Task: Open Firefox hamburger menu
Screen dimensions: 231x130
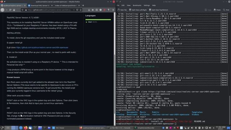Action: (113, 10)
